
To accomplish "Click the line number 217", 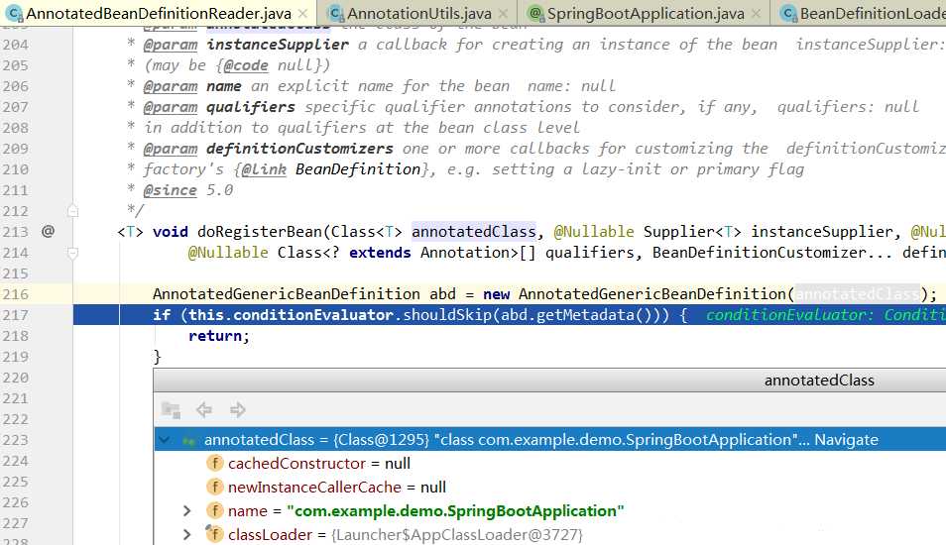I will click(x=15, y=315).
